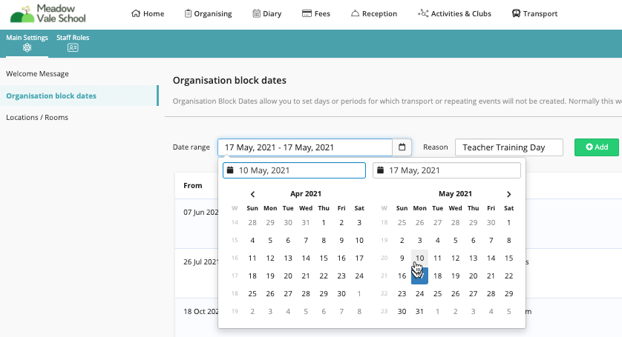This screenshot has width=622, height=337.
Task: Open the Organising menu
Action: click(209, 13)
